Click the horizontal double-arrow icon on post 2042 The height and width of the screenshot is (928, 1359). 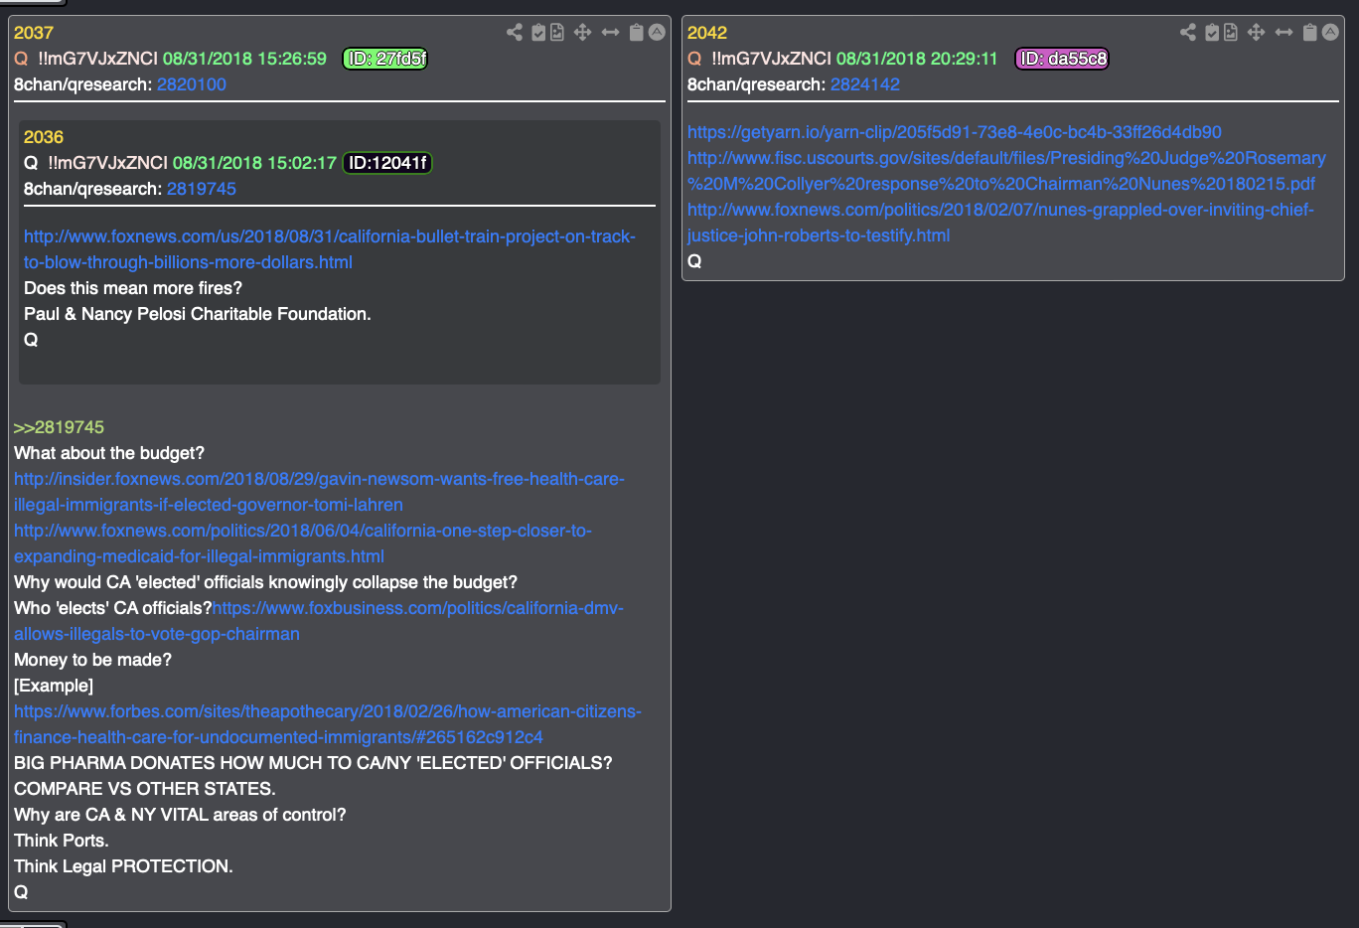point(1283,32)
